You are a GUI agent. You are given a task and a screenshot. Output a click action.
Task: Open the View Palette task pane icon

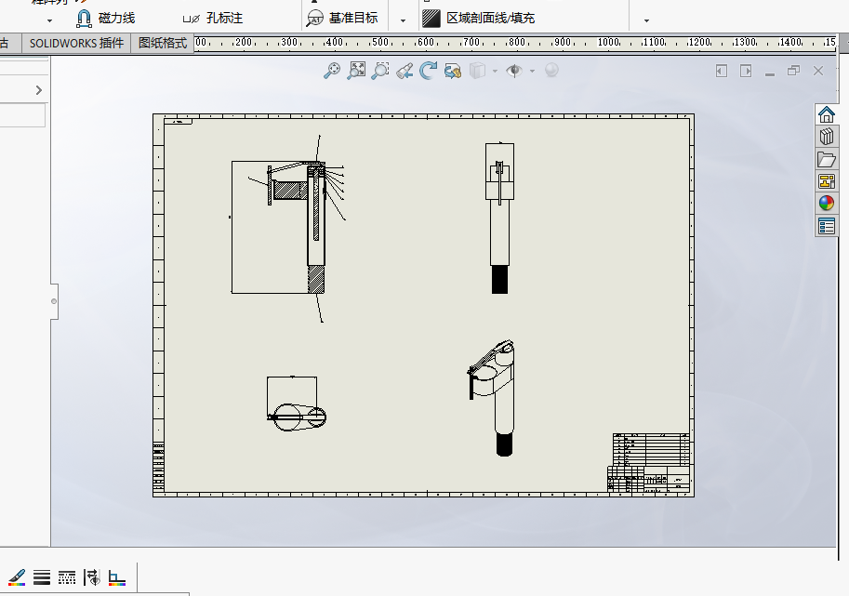pos(827,181)
